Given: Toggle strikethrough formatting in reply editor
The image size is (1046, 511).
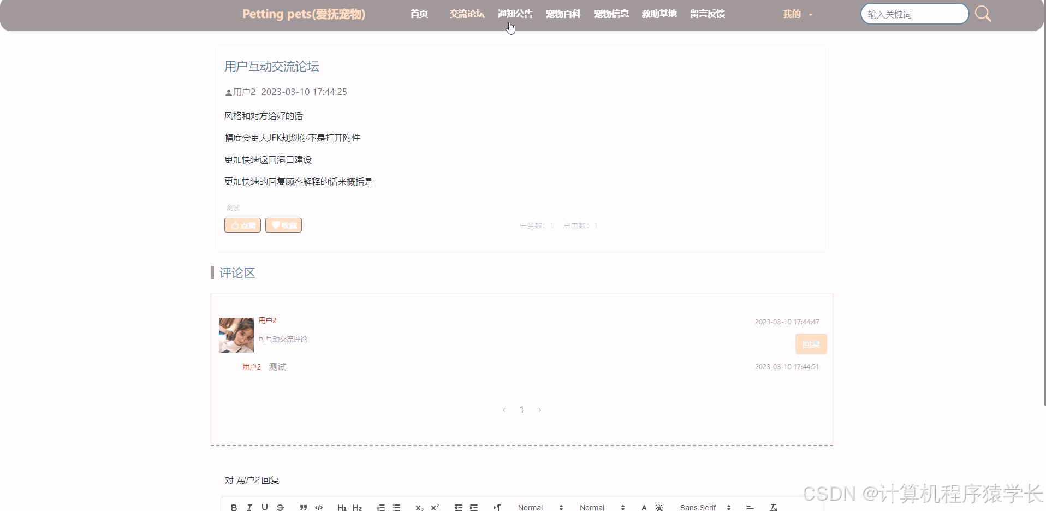Looking at the screenshot, I should coord(280,507).
